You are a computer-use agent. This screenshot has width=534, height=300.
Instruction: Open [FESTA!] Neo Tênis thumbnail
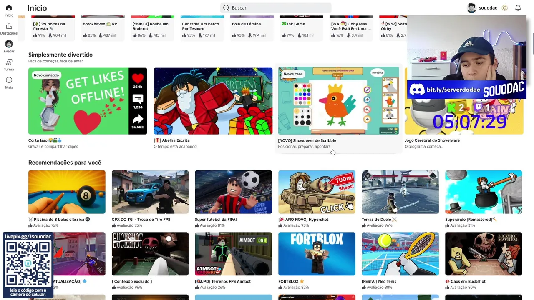pyautogui.click(x=400, y=254)
